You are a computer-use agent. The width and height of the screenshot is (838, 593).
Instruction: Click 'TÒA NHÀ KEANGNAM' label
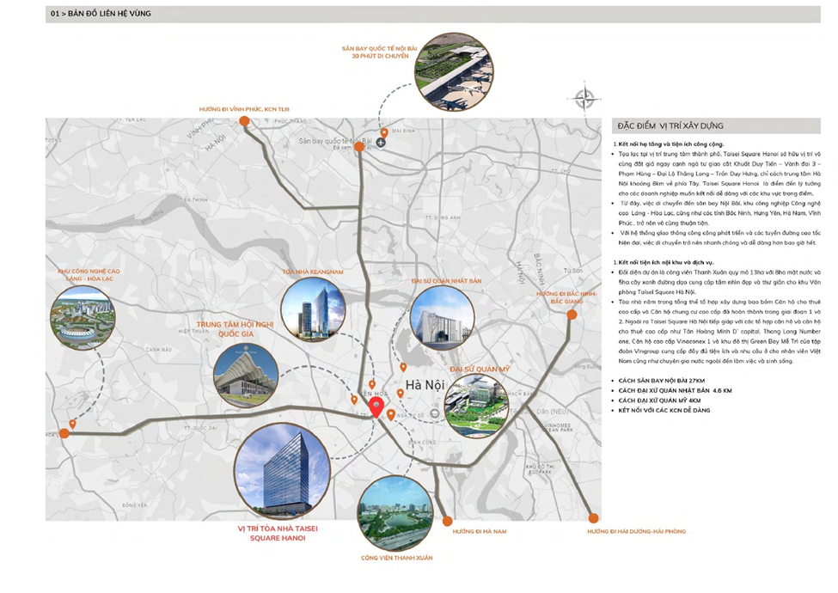pyautogui.click(x=313, y=272)
